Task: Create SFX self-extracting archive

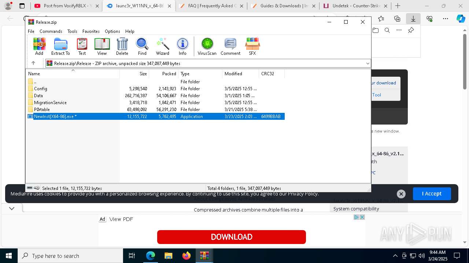Action: coord(252,46)
